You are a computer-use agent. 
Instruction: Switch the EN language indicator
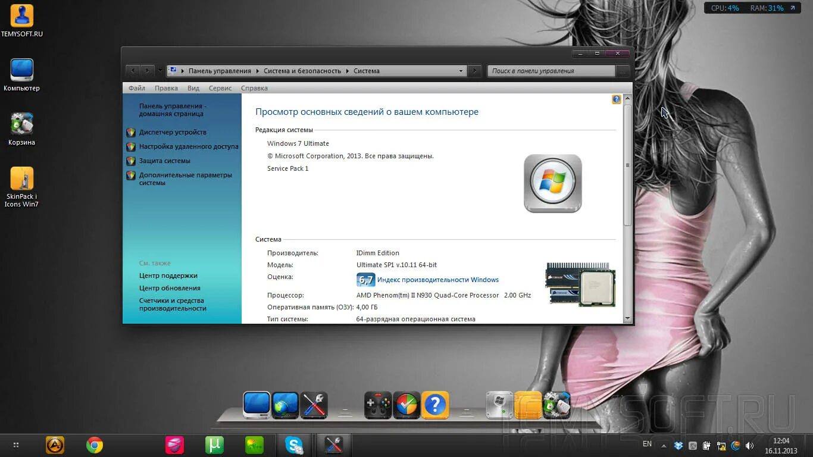pyautogui.click(x=647, y=444)
